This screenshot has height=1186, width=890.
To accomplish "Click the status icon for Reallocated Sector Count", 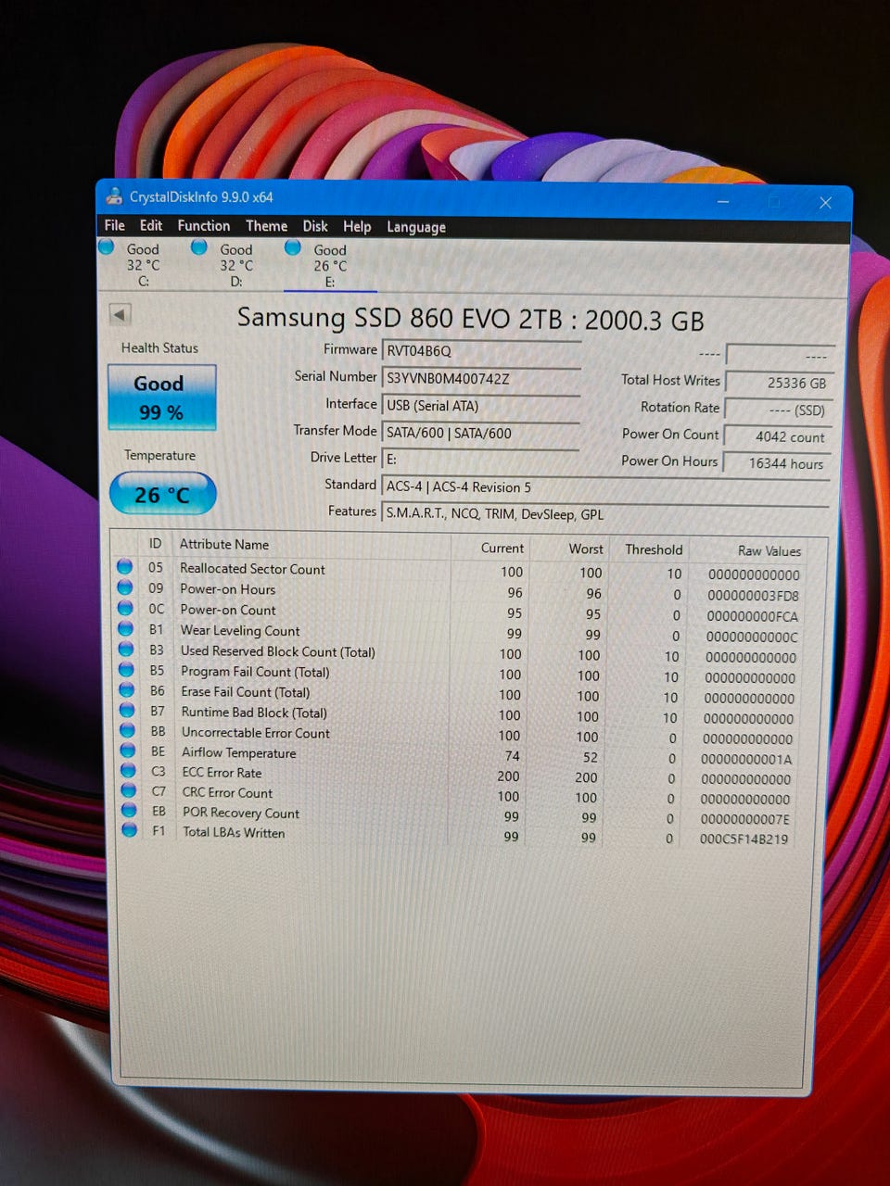I will click(x=125, y=567).
